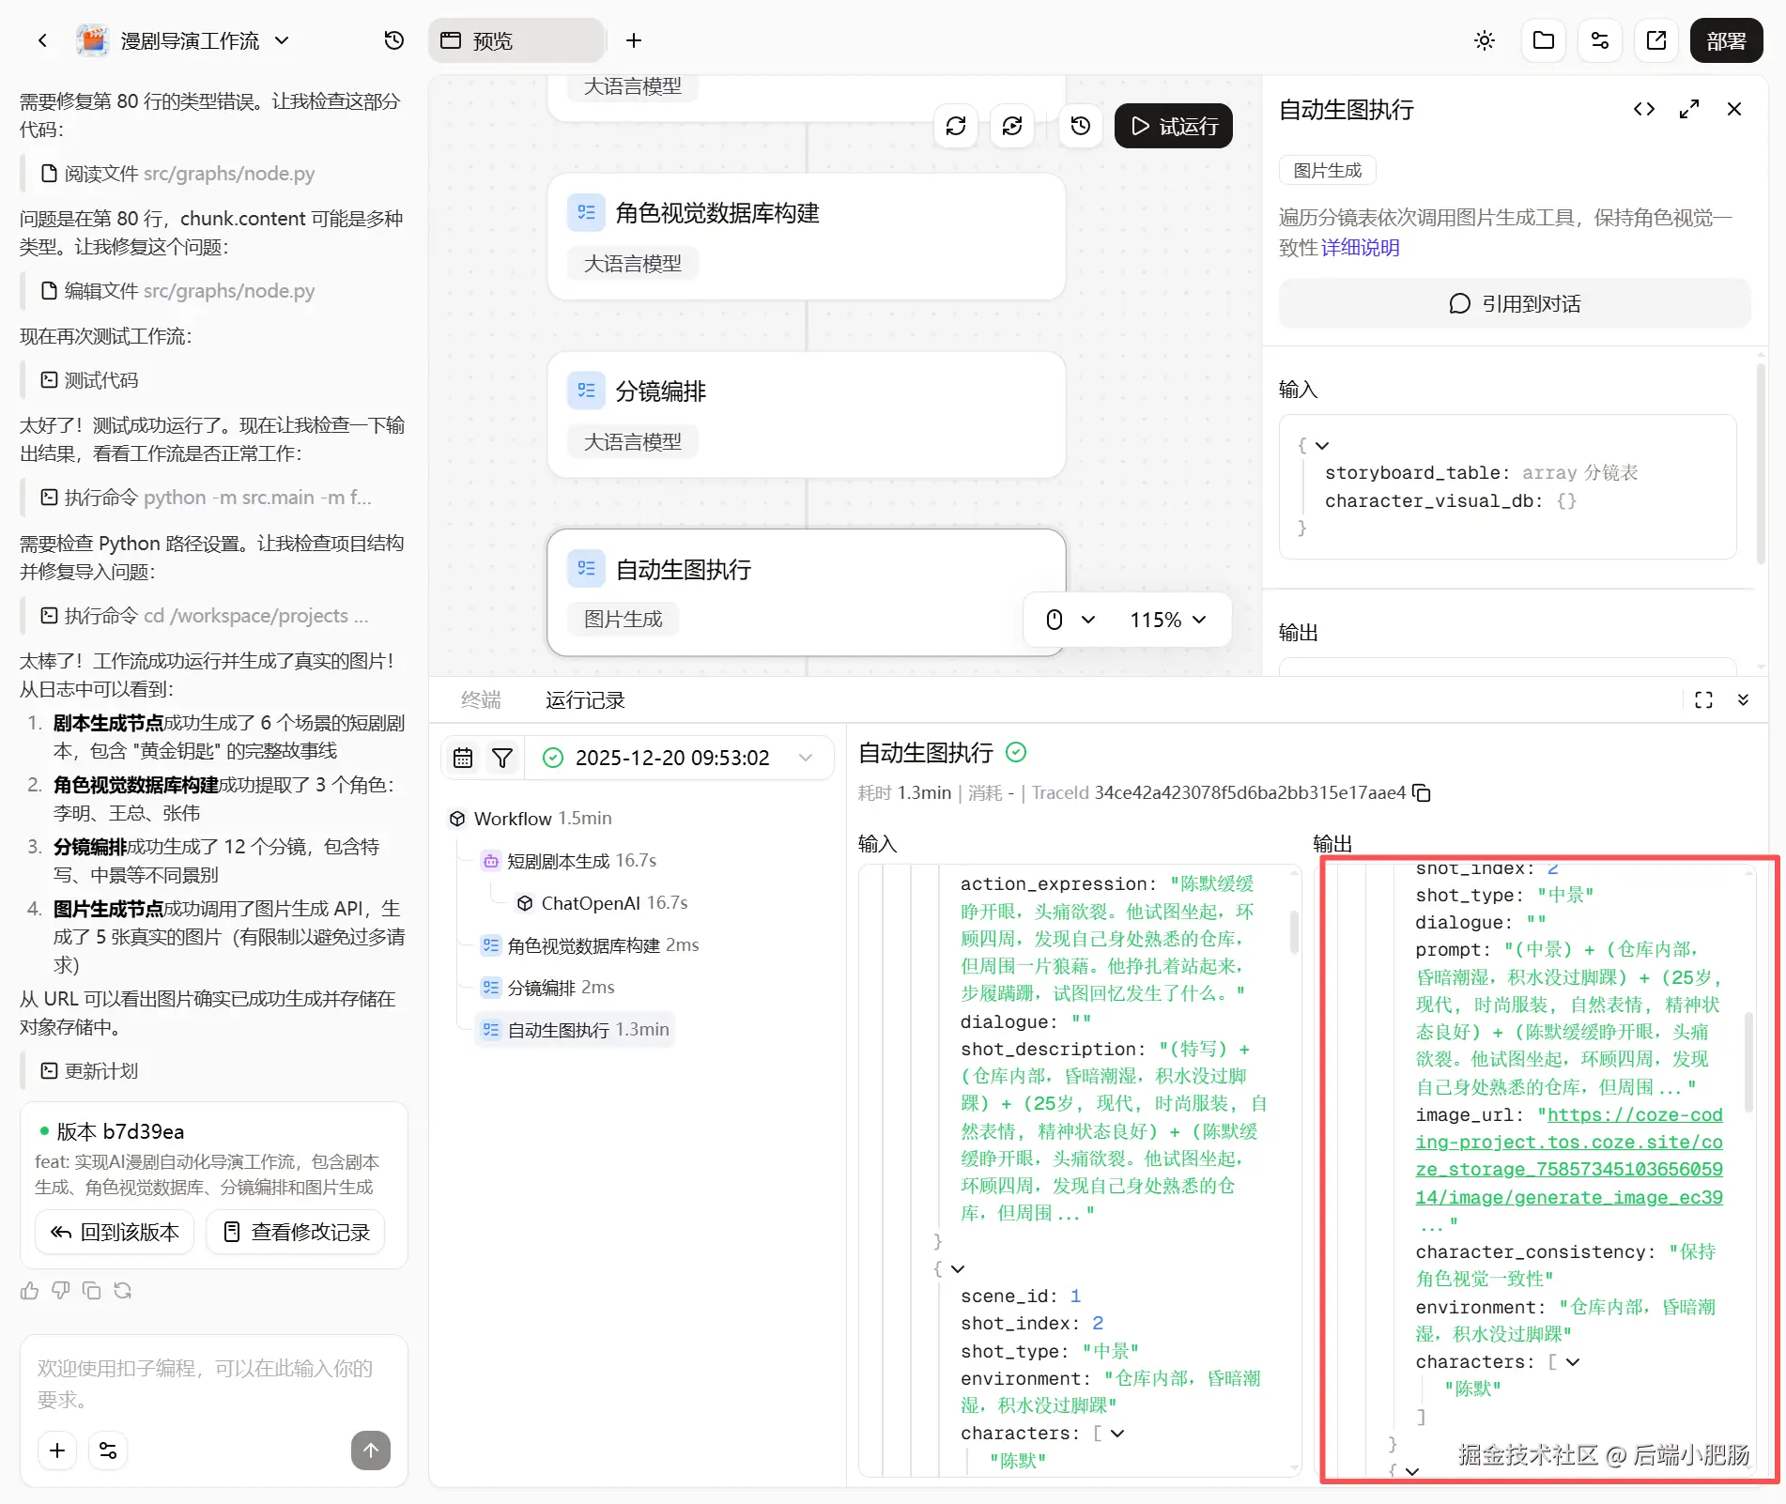Image resolution: width=1786 pixels, height=1504 pixels.
Task: Open the 115% zoom level dropdown
Action: point(1167,620)
